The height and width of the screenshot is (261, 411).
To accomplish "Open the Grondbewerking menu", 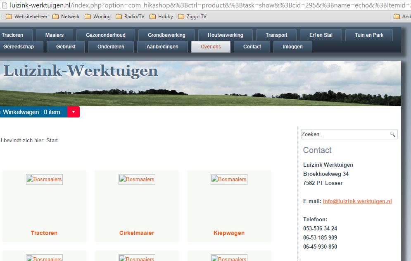I will pyautogui.click(x=166, y=35).
